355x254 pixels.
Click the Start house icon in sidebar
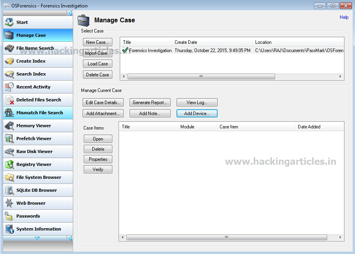click(x=9, y=22)
